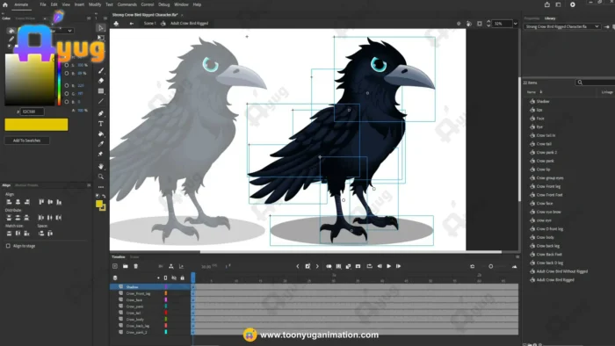615x346 pixels.
Task: Click the back arrow in edit bar
Action: 132,24
